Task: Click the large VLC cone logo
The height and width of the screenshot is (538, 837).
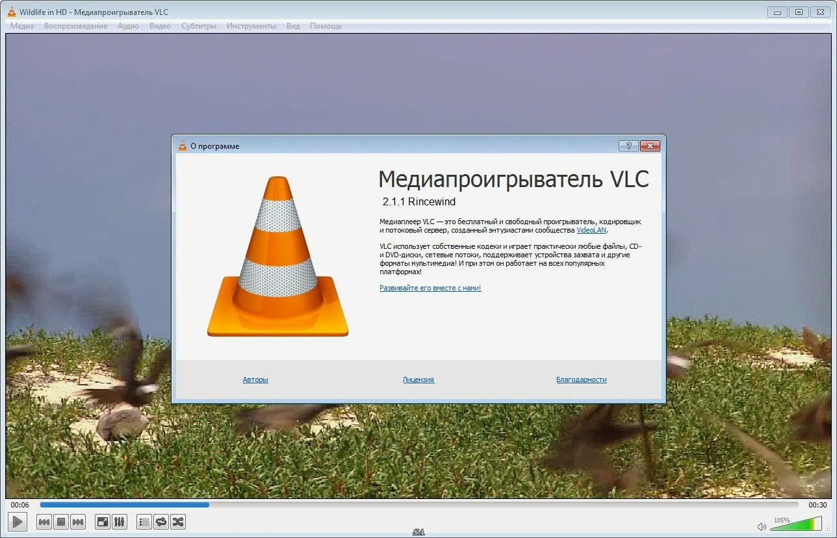Action: [277, 256]
